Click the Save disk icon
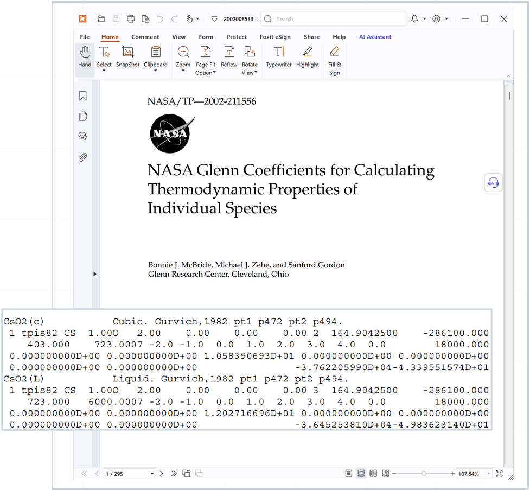This screenshot has height=491, width=530. (x=116, y=19)
